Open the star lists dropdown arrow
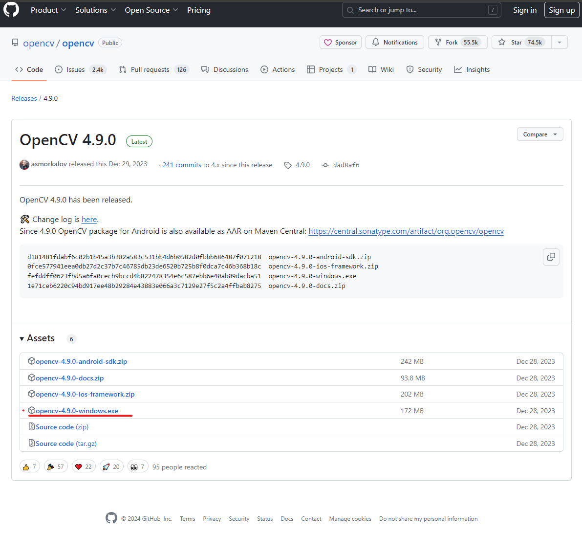 560,43
